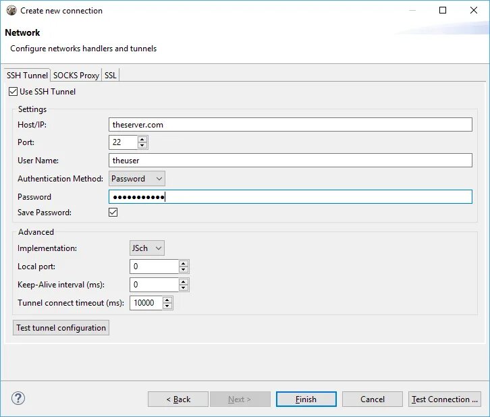Switch to the SSH Tunnel tab
The image size is (490, 417).
(x=27, y=76)
